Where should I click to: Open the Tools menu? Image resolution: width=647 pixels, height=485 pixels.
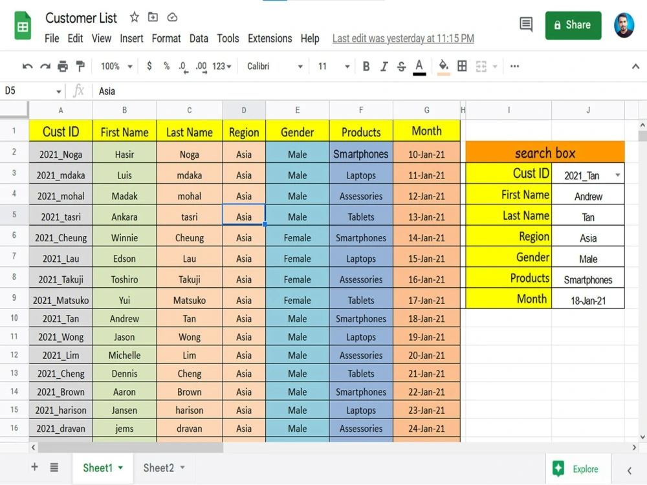(x=228, y=38)
